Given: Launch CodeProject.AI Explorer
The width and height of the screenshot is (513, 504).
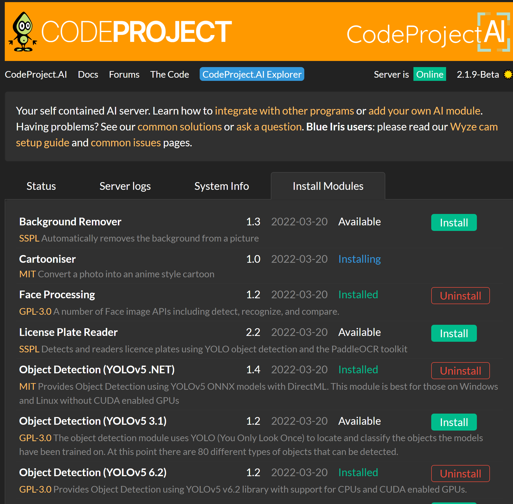Looking at the screenshot, I should [252, 74].
